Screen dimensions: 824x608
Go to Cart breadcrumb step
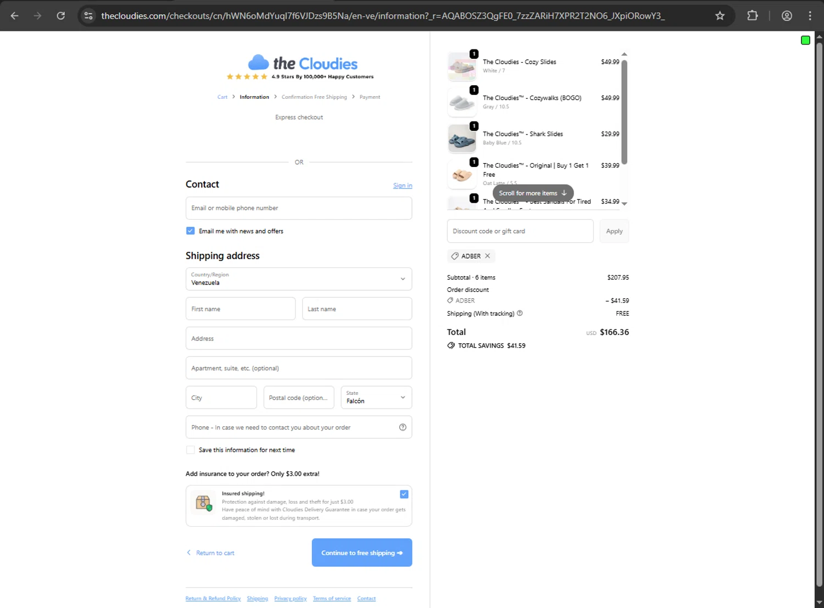(222, 97)
